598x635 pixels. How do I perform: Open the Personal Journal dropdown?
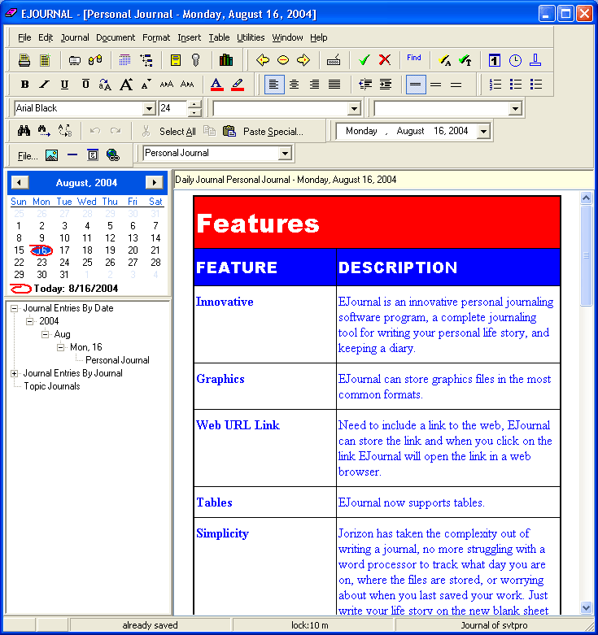[285, 154]
